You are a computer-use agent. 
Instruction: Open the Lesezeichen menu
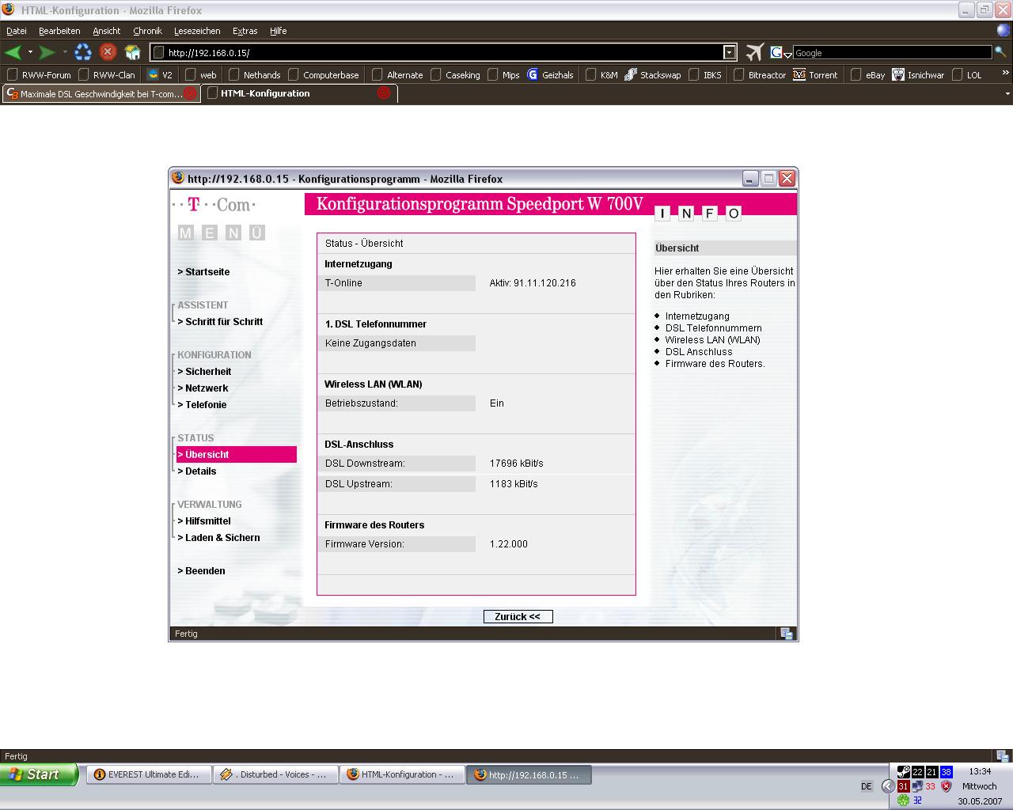click(x=197, y=31)
